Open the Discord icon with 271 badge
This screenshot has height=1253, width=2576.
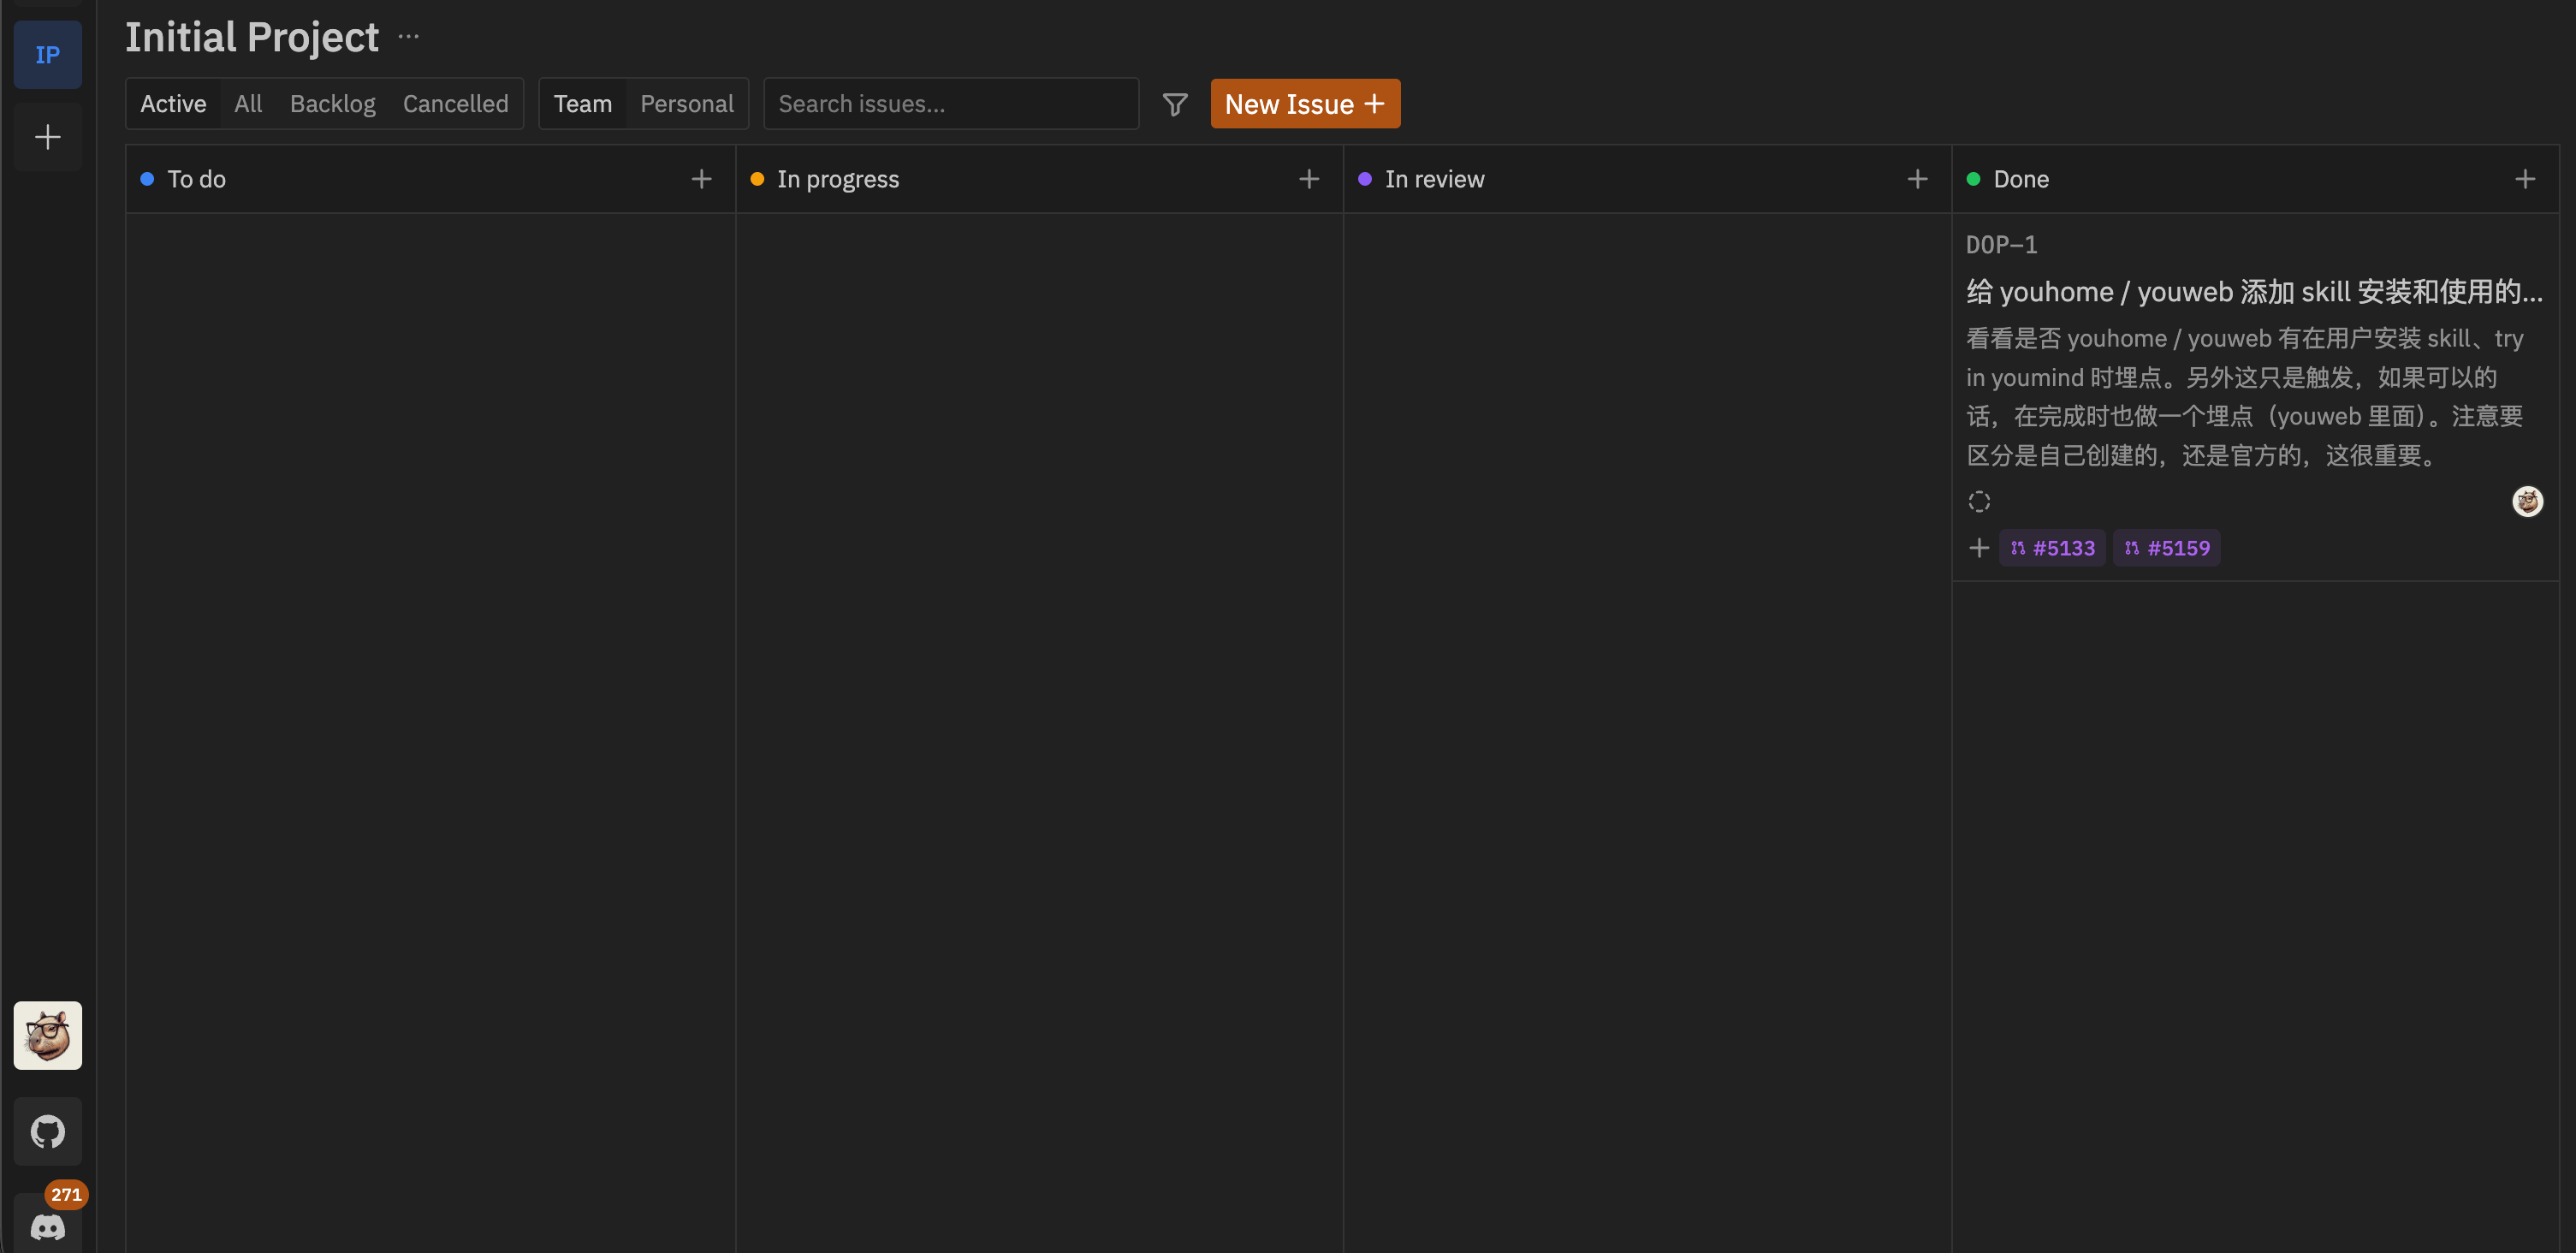click(x=47, y=1225)
